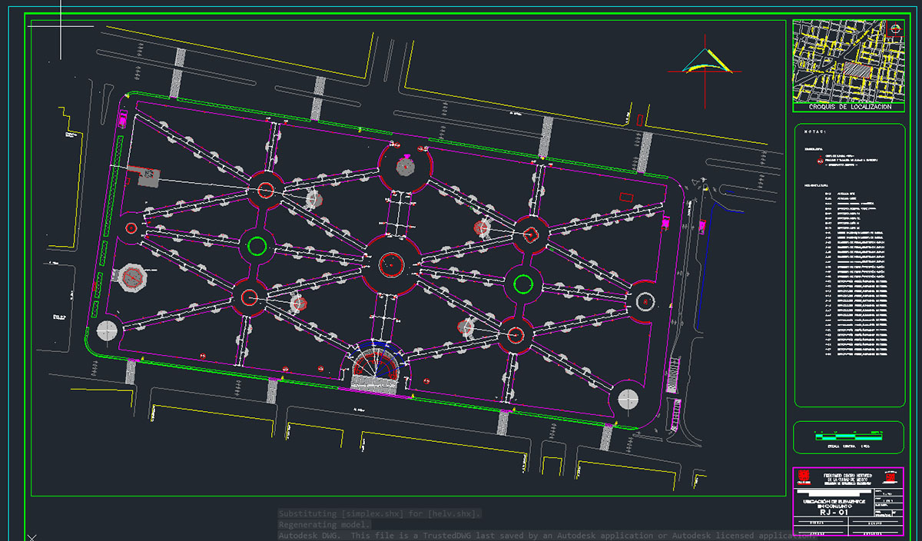Image resolution: width=922 pixels, height=541 pixels.
Task: Click the red hatched site area in location map
Action: click(857, 69)
